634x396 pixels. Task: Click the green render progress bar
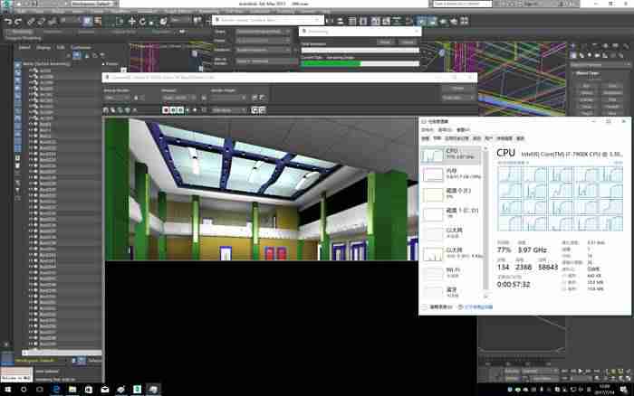click(x=360, y=63)
